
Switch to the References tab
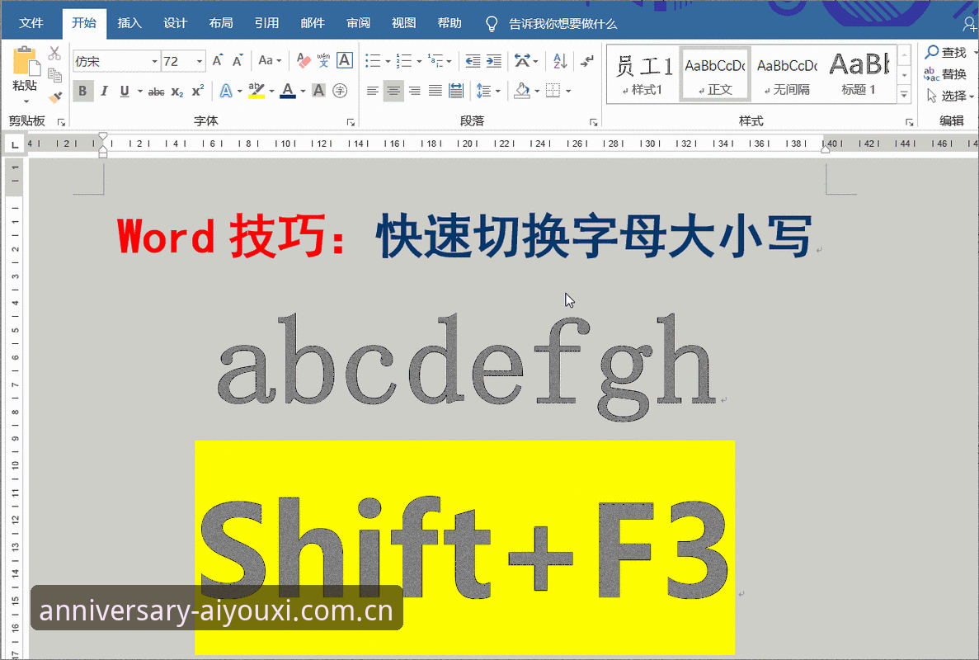point(266,23)
